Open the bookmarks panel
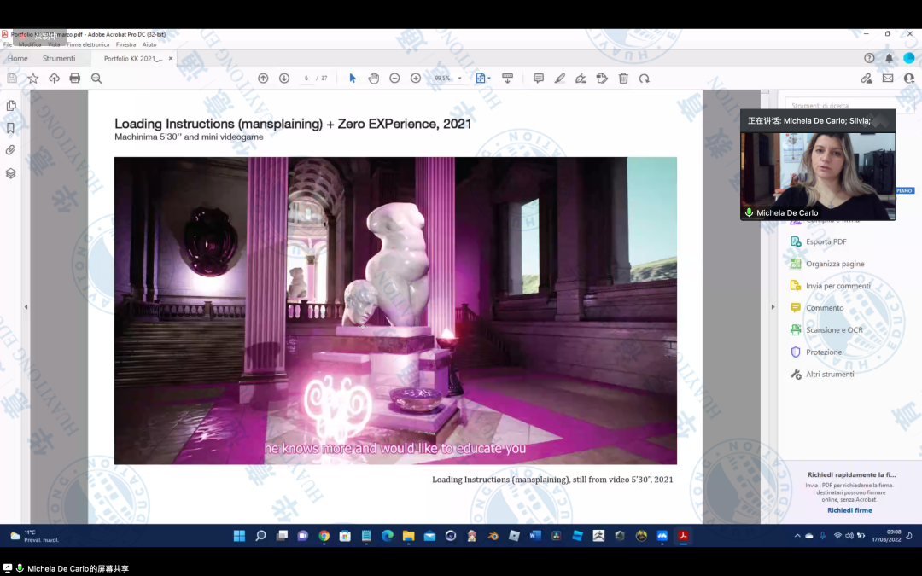The width and height of the screenshot is (922, 576). (x=10, y=128)
